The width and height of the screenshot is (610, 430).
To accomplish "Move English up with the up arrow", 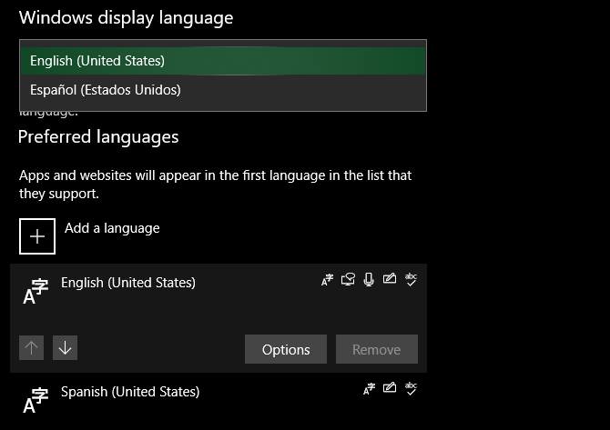I will pyautogui.click(x=32, y=348).
